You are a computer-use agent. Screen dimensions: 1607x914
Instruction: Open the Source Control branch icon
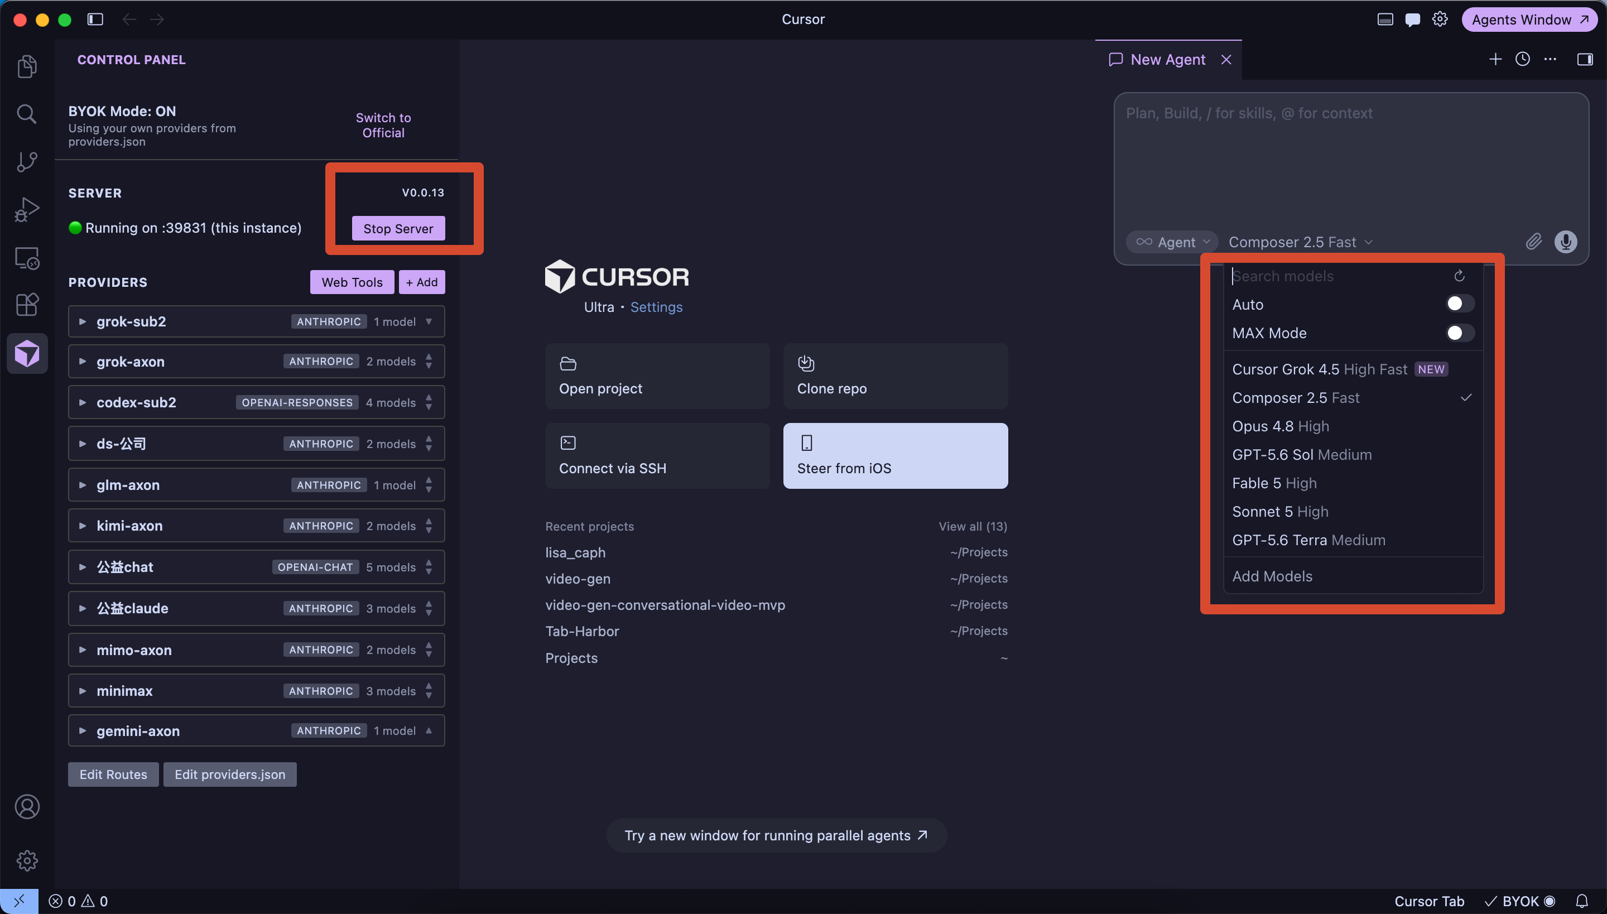pos(27,161)
